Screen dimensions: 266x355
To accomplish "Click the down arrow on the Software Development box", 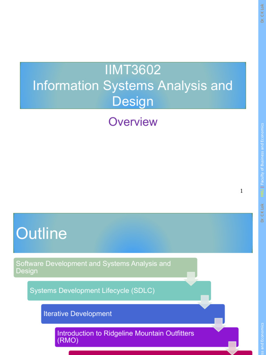I will tap(191, 279).
